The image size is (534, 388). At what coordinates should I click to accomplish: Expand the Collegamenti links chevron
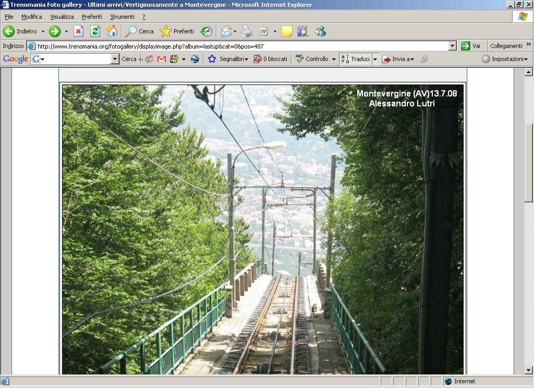click(529, 44)
